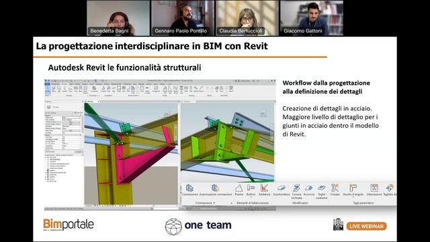Click the ViewCube in the left 3D view
This screenshot has width=430, height=242.
(167, 114)
